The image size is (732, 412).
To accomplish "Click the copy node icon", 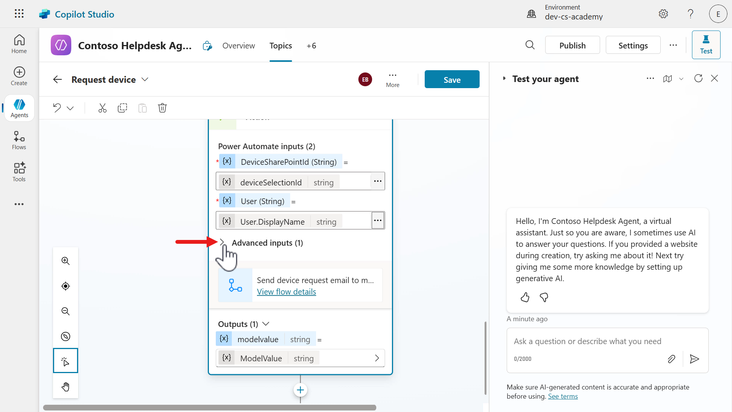I will tap(122, 108).
